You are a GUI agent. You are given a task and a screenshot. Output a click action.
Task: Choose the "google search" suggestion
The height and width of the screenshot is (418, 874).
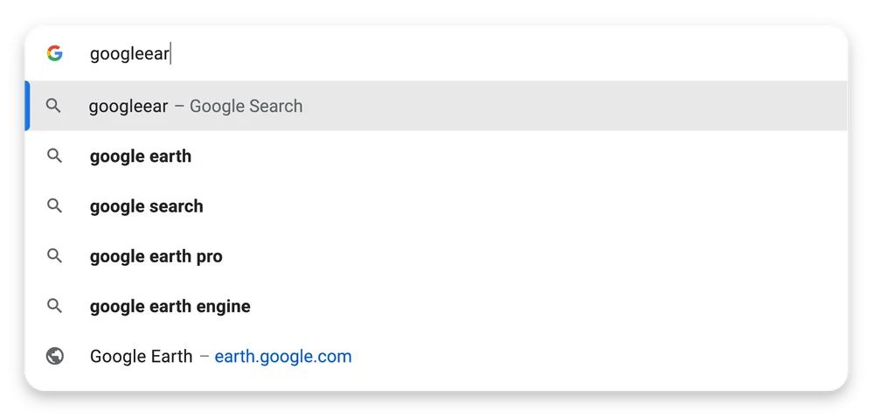147,206
